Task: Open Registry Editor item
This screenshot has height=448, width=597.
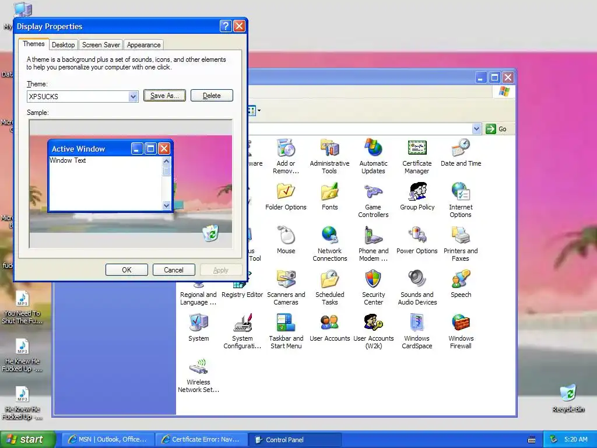Action: (x=242, y=290)
